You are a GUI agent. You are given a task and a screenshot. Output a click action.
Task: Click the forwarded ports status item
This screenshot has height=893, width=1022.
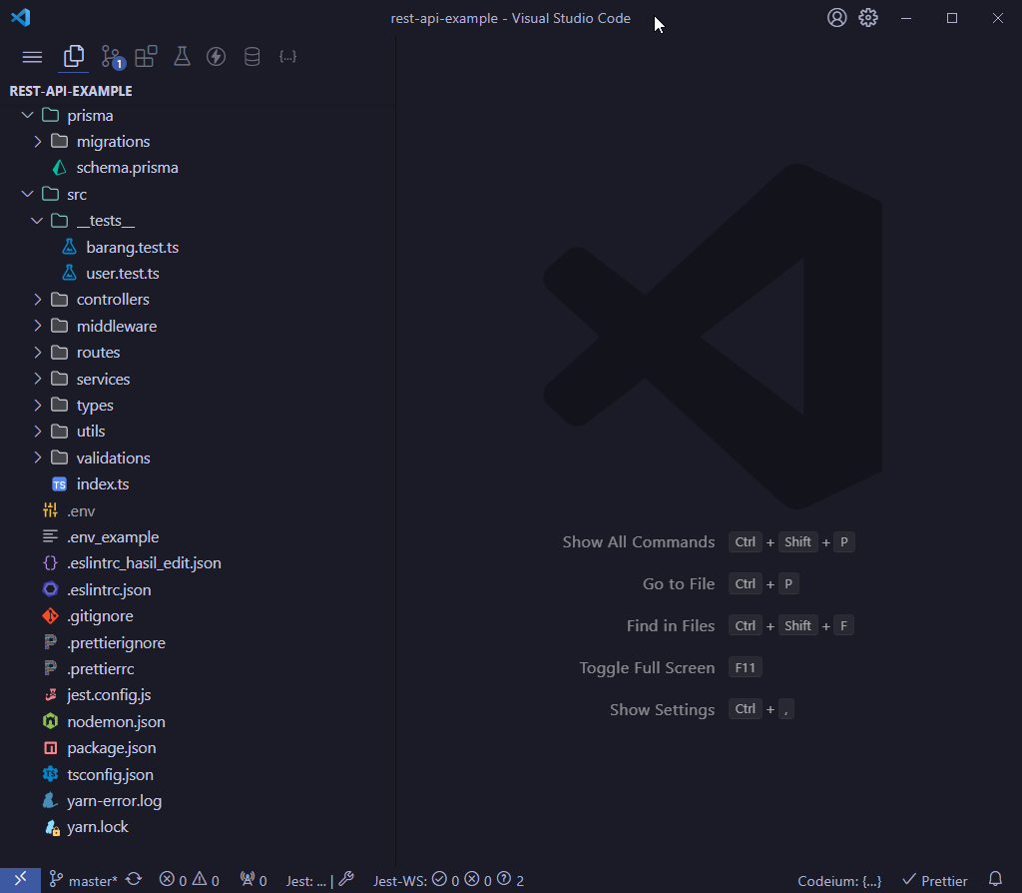pos(254,881)
